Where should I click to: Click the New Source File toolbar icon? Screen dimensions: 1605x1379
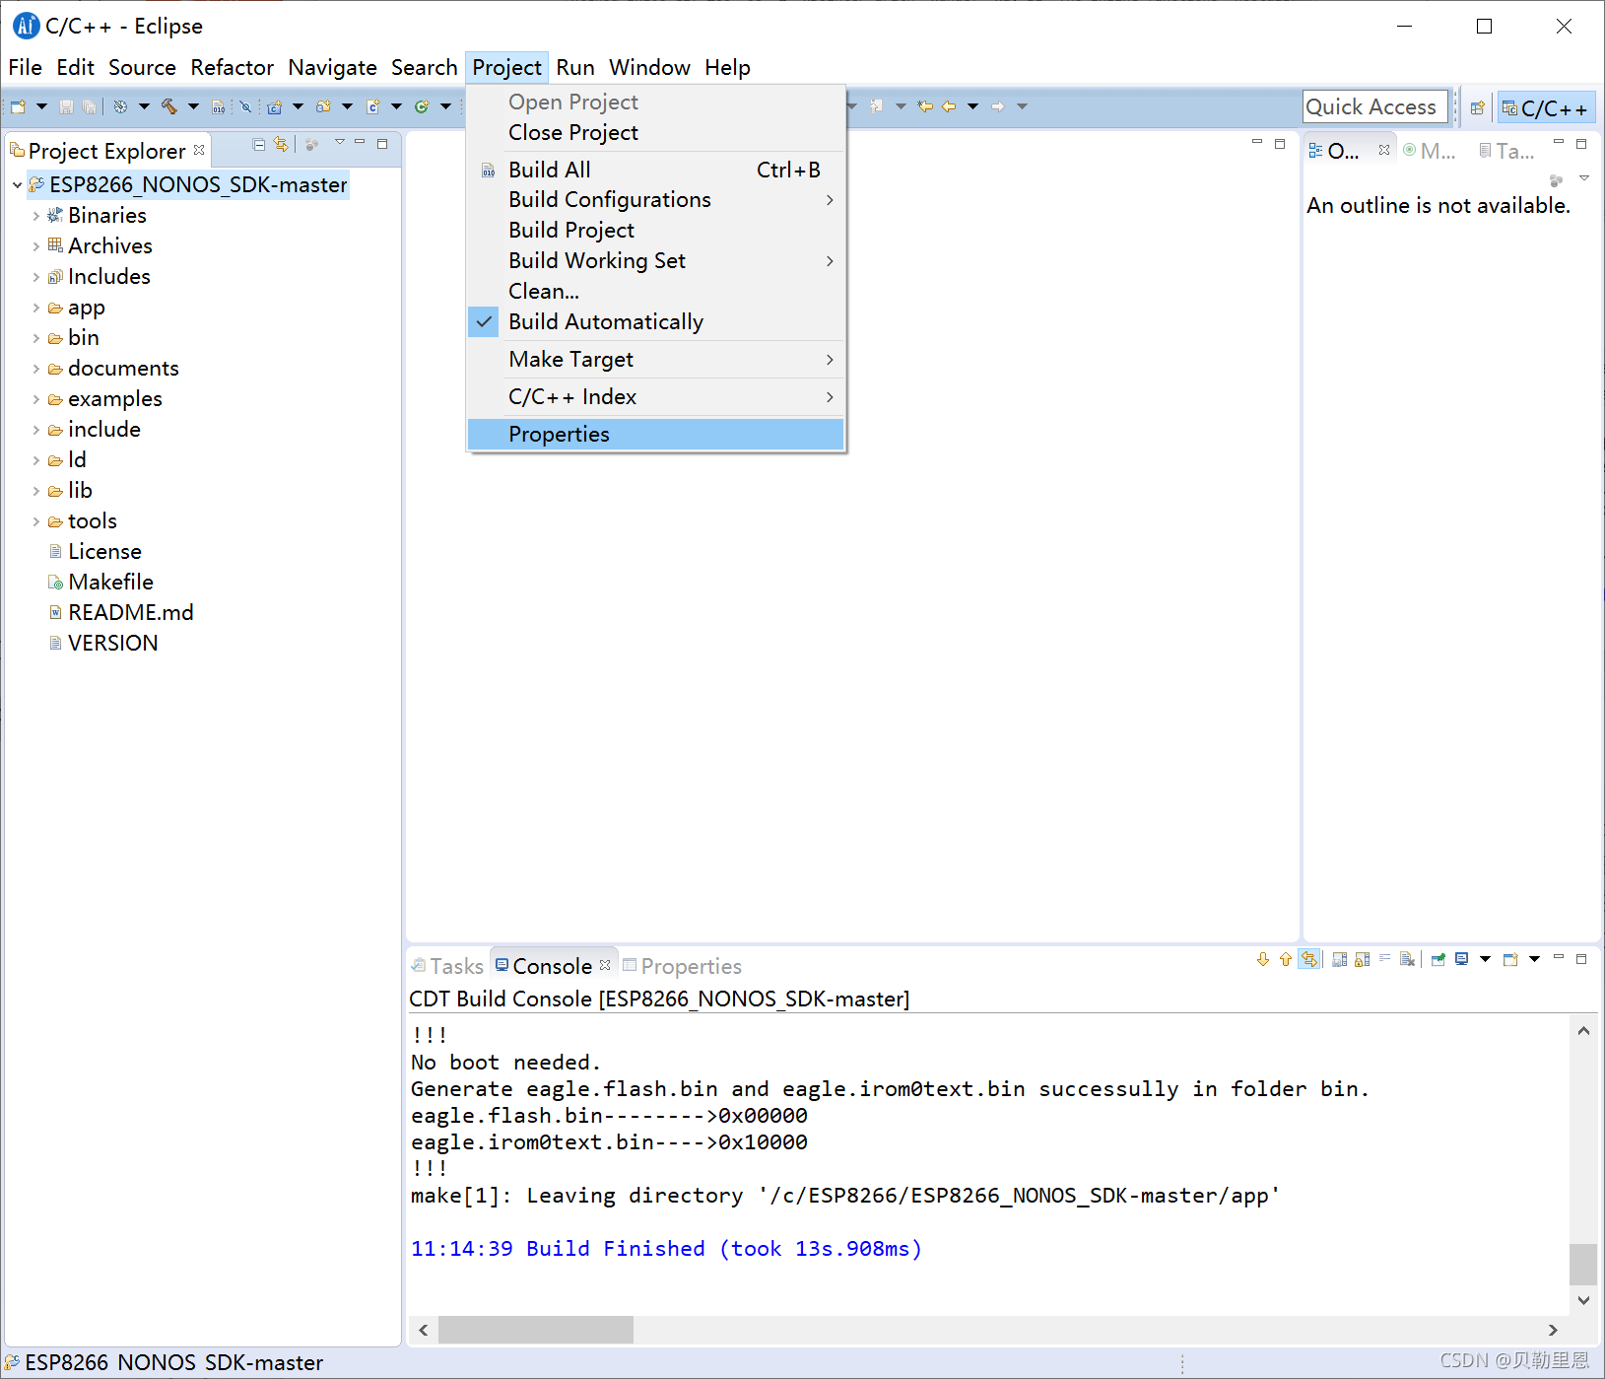coord(372,106)
